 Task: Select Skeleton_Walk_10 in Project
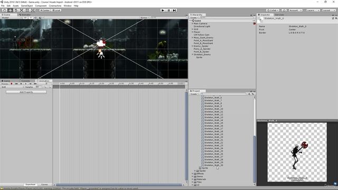[213, 109]
